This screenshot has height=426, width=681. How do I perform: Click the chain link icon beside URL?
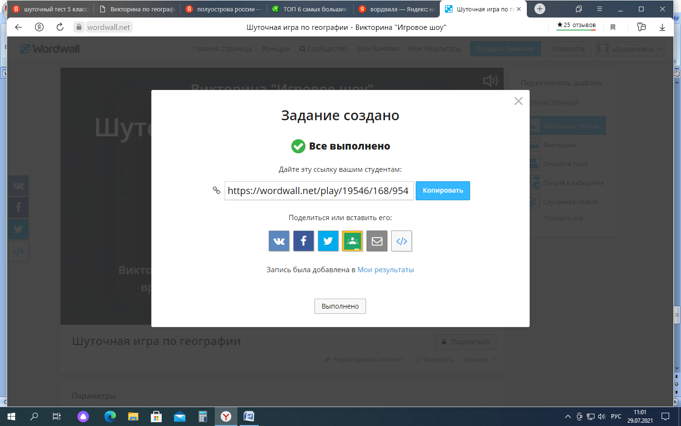pyautogui.click(x=217, y=190)
